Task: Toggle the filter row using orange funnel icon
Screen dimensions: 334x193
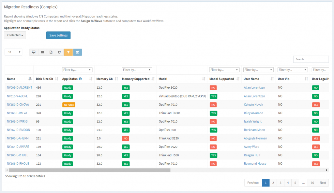Action: (x=68, y=52)
